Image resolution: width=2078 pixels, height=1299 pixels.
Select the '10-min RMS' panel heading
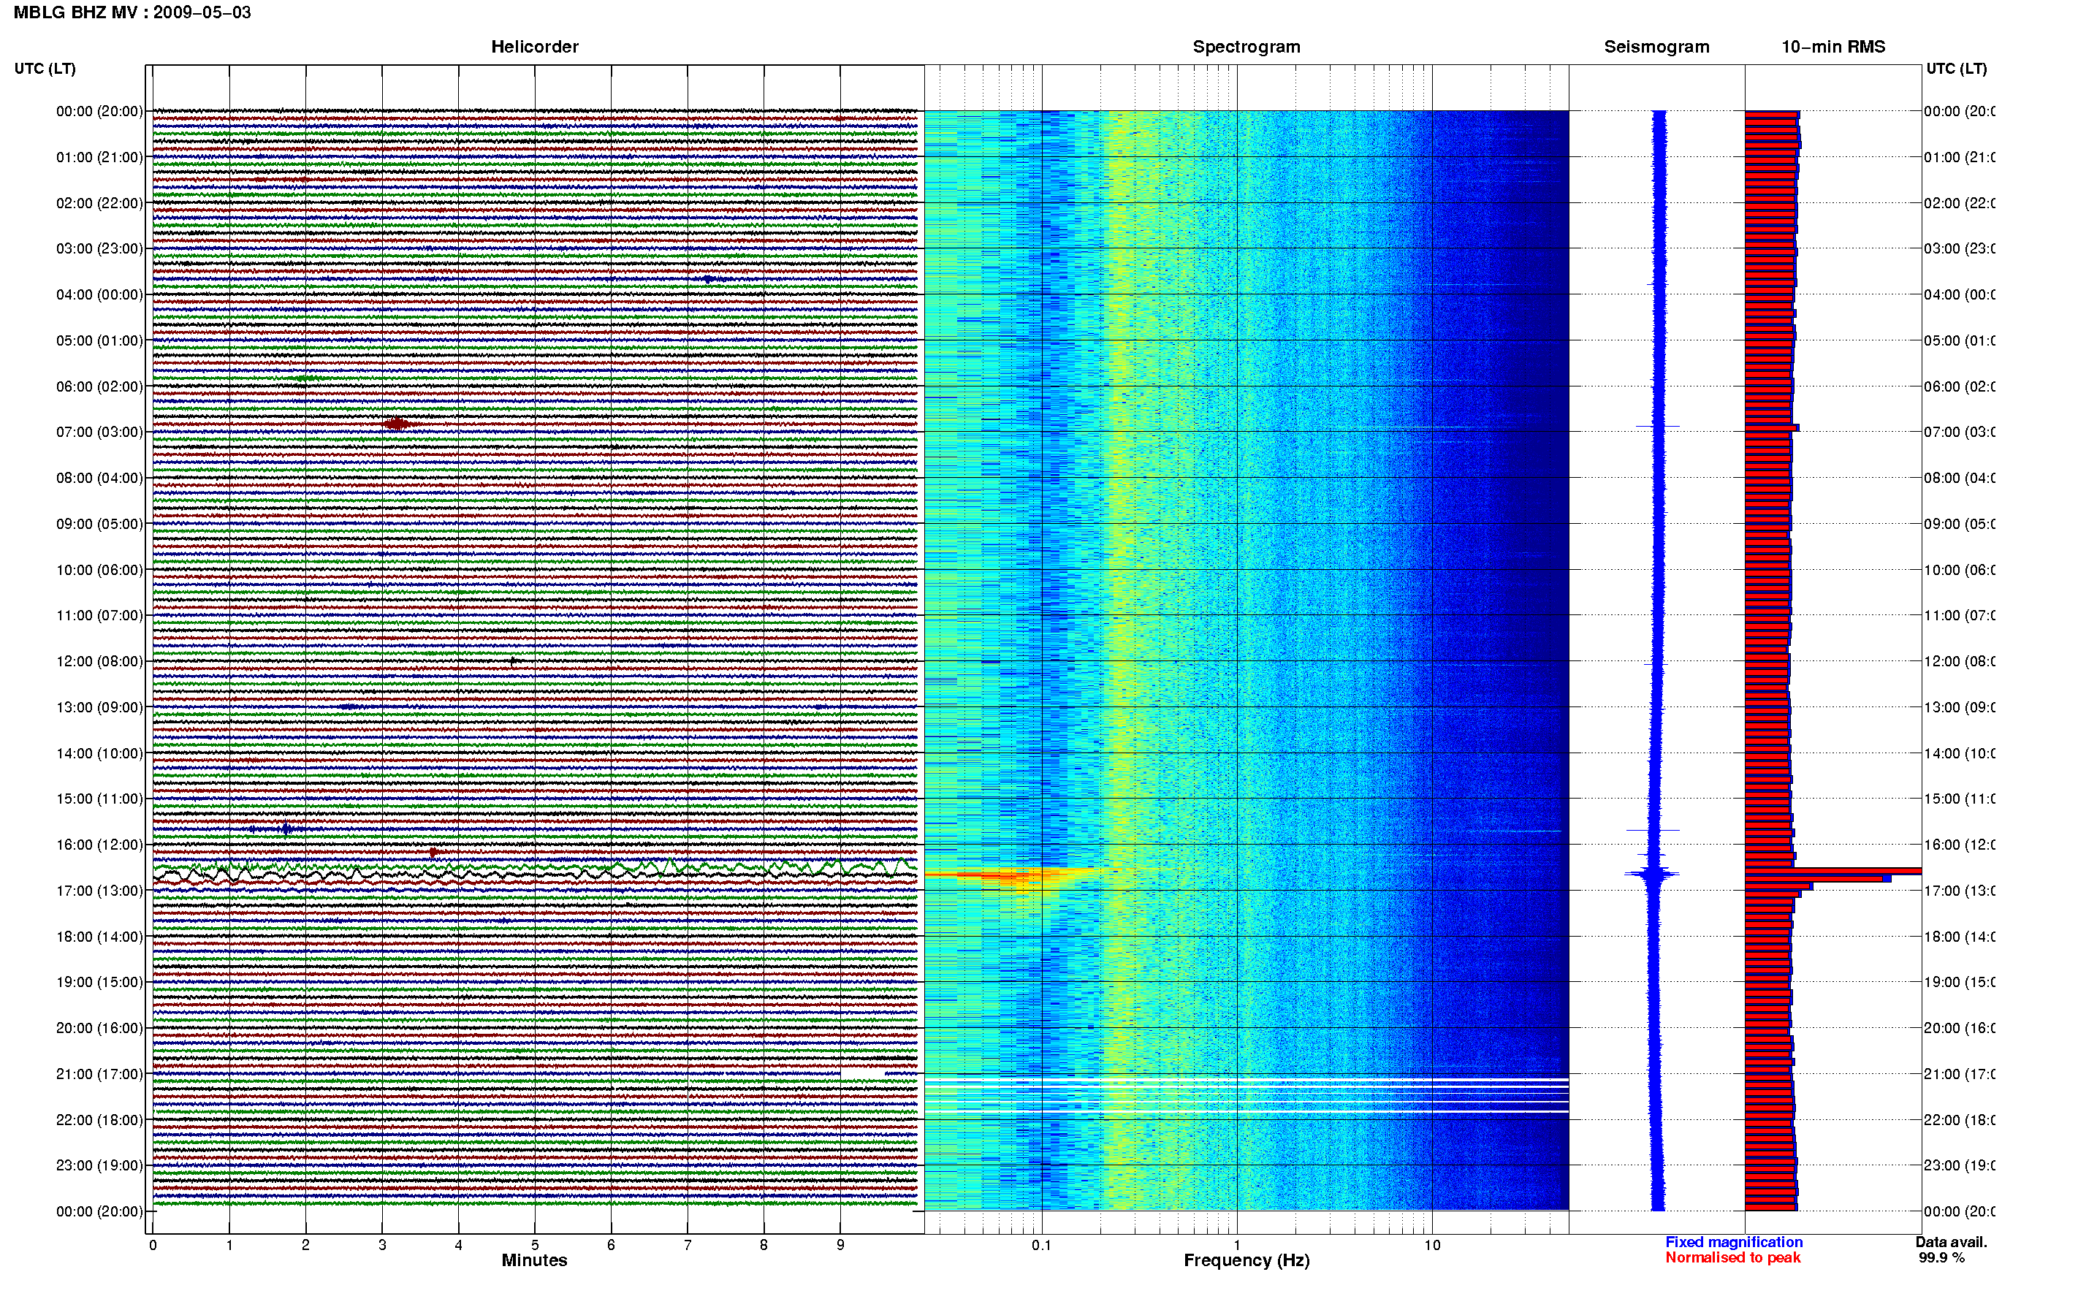[1833, 47]
